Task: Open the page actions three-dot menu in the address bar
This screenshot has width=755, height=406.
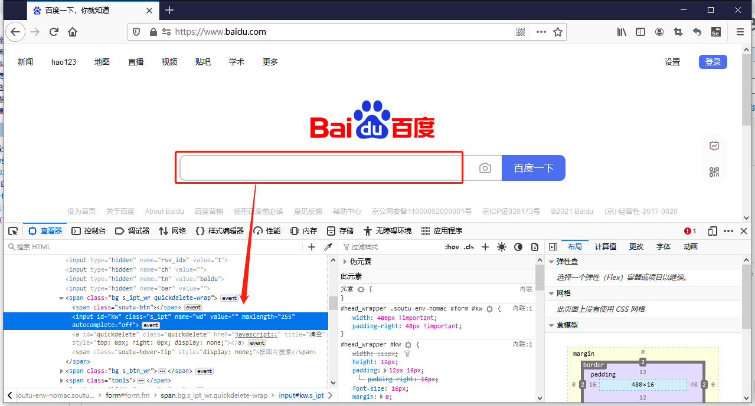Action: [x=541, y=32]
